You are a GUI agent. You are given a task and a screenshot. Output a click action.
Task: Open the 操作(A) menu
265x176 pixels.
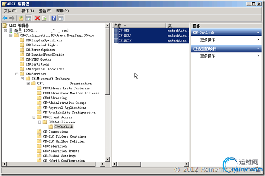pos(28,11)
